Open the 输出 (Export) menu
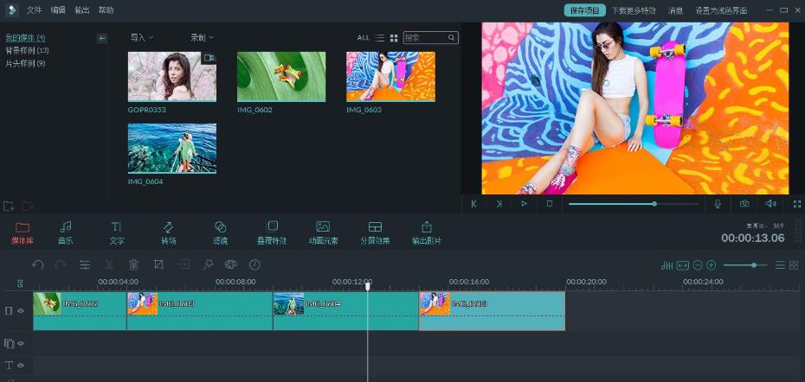This screenshot has height=382, width=805. click(82, 10)
